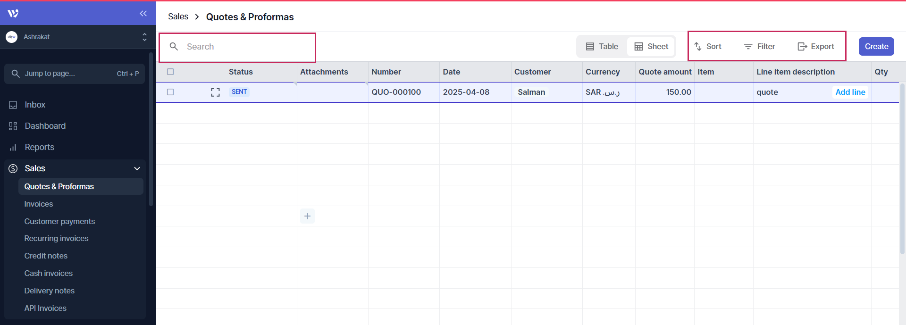Collapse the sidebar with double-chevron icon

[x=143, y=13]
